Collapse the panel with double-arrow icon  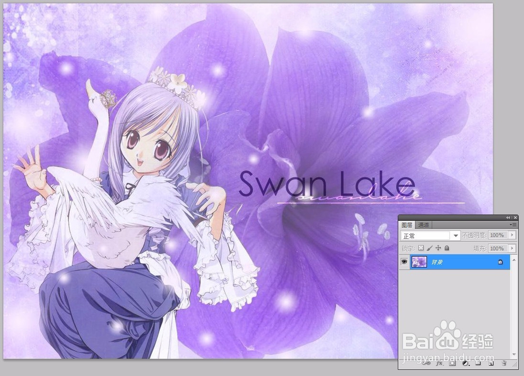508,217
